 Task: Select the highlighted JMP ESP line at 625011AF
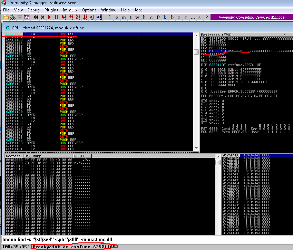click(x=99, y=34)
